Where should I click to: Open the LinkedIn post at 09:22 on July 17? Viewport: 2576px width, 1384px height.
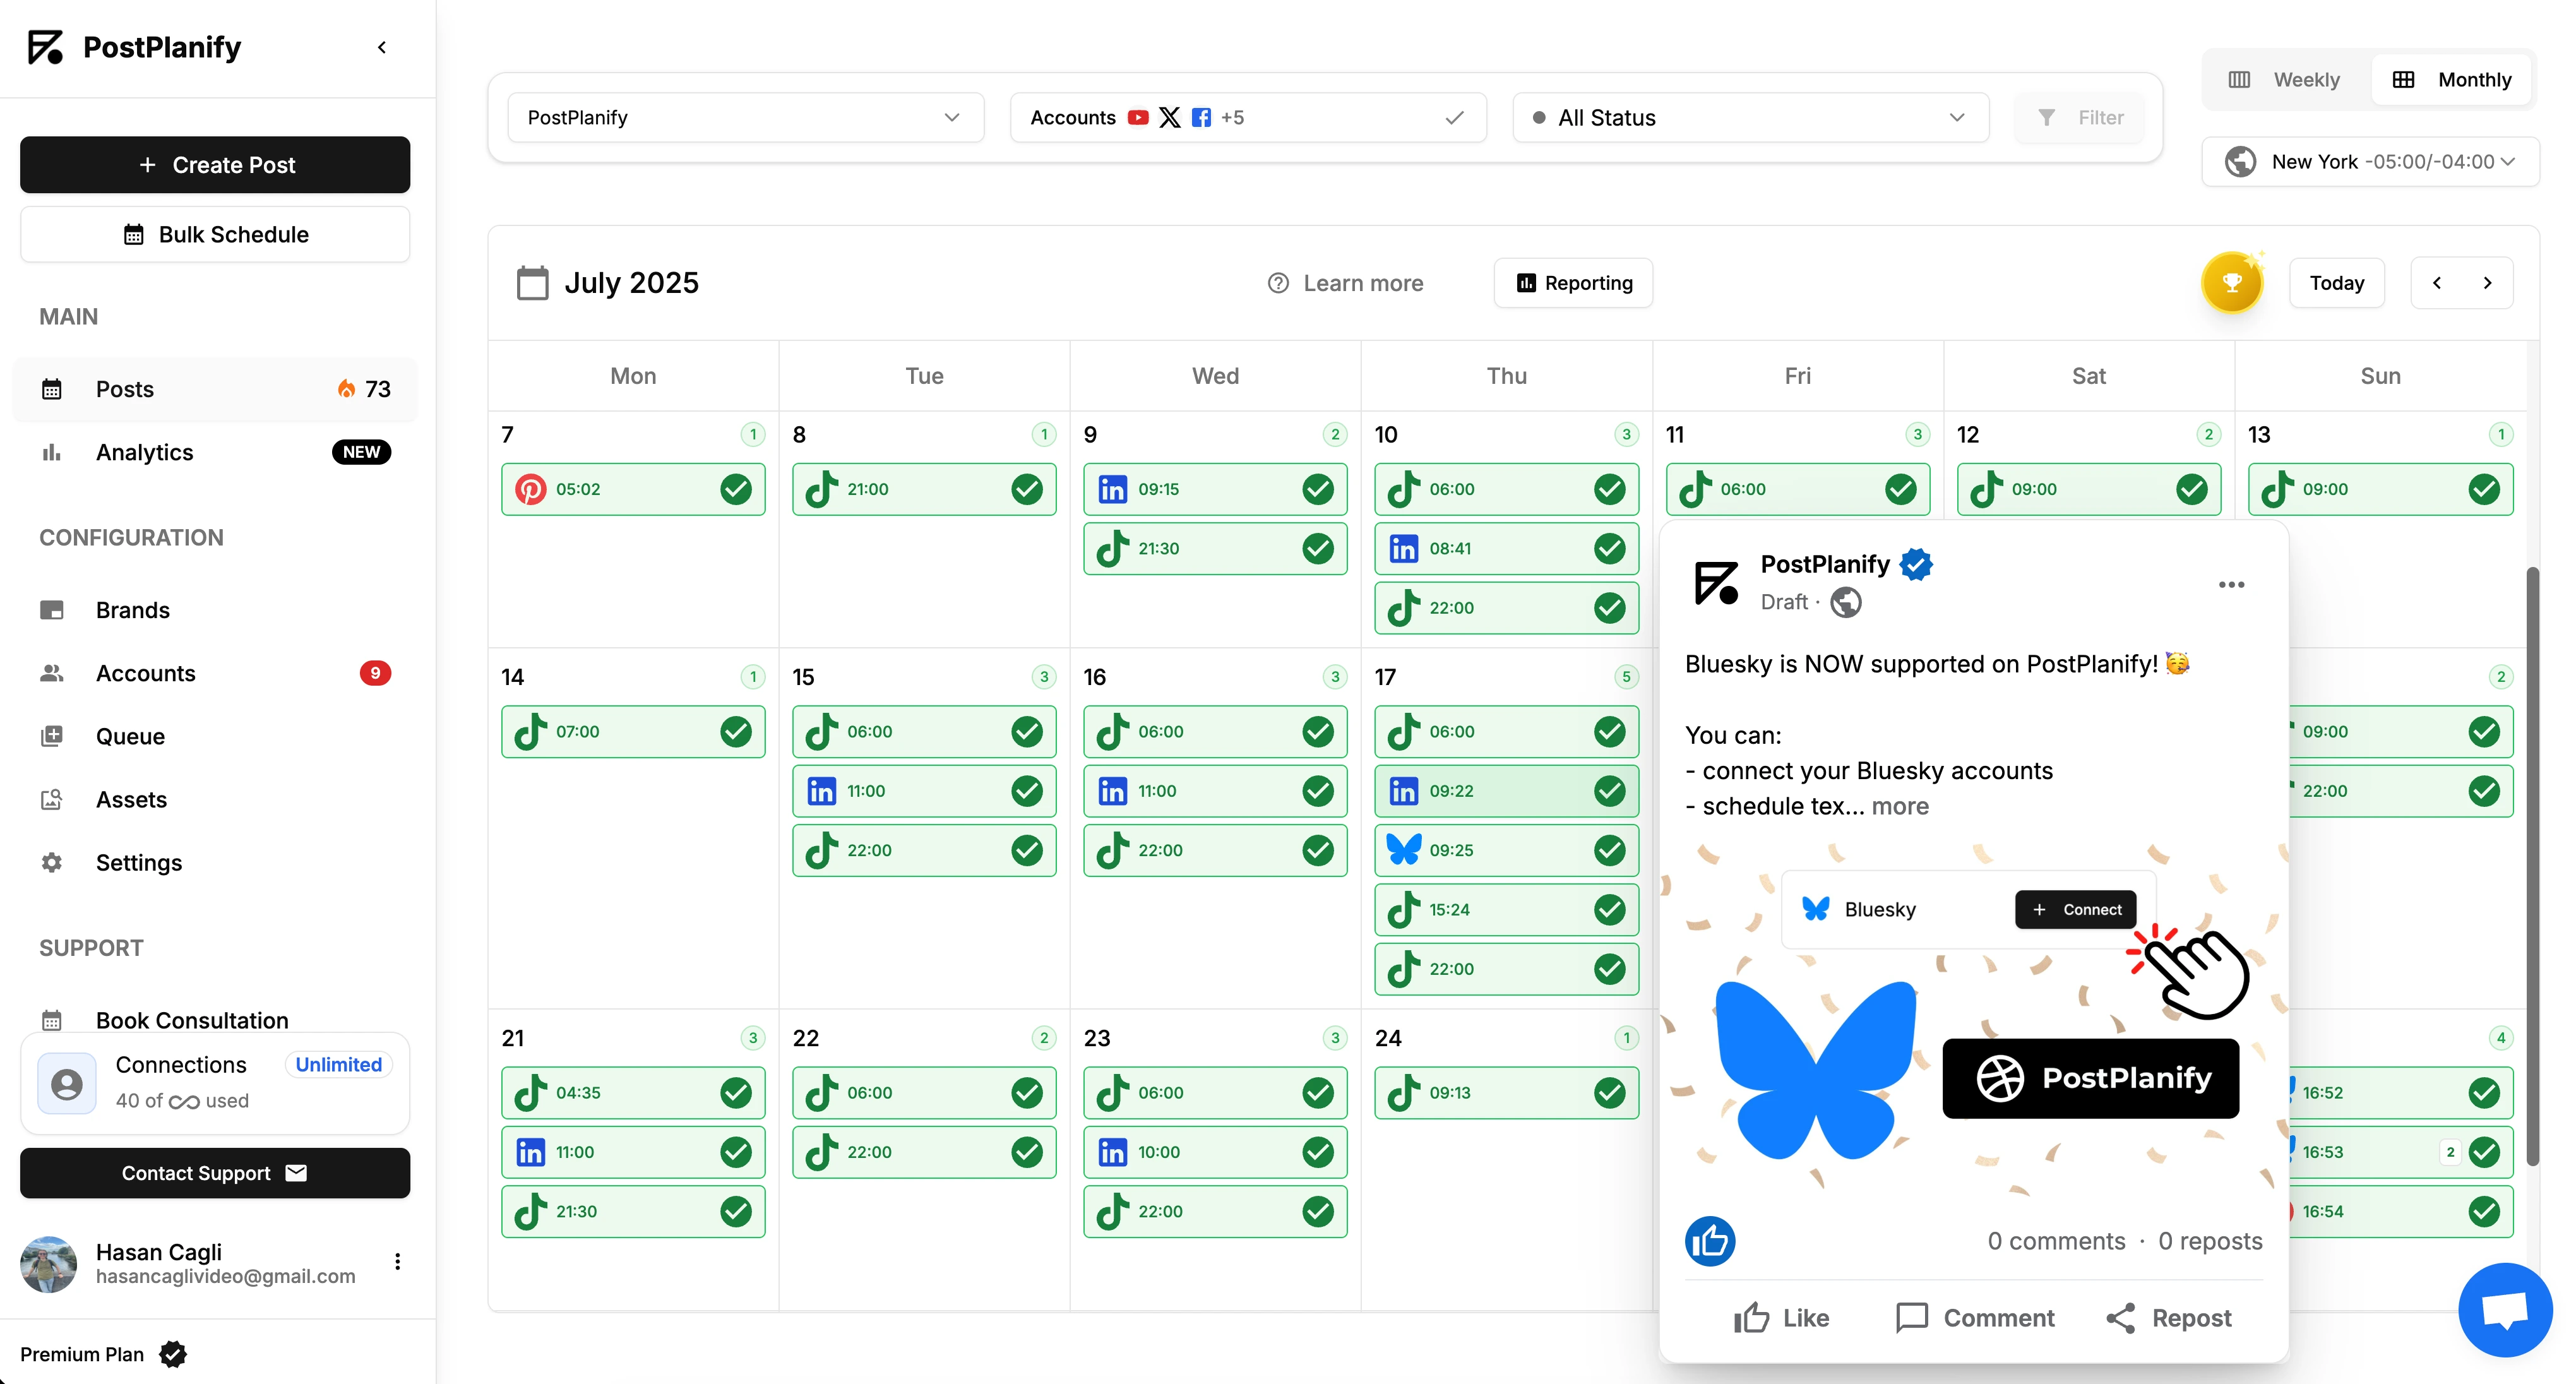(1506, 791)
